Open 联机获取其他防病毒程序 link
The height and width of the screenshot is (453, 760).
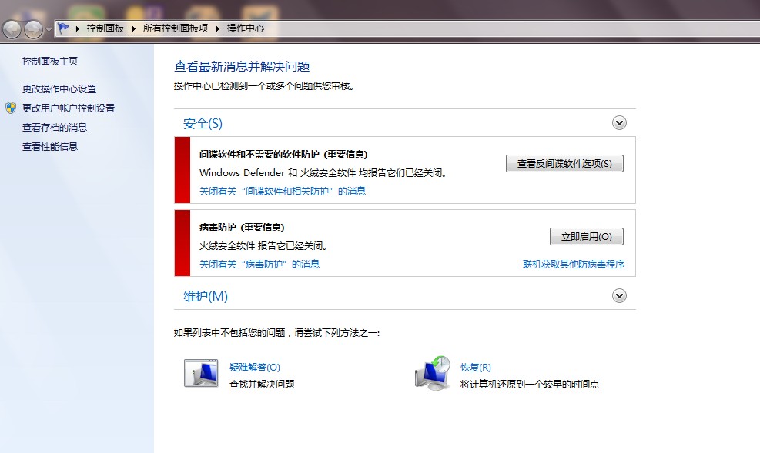coord(574,264)
